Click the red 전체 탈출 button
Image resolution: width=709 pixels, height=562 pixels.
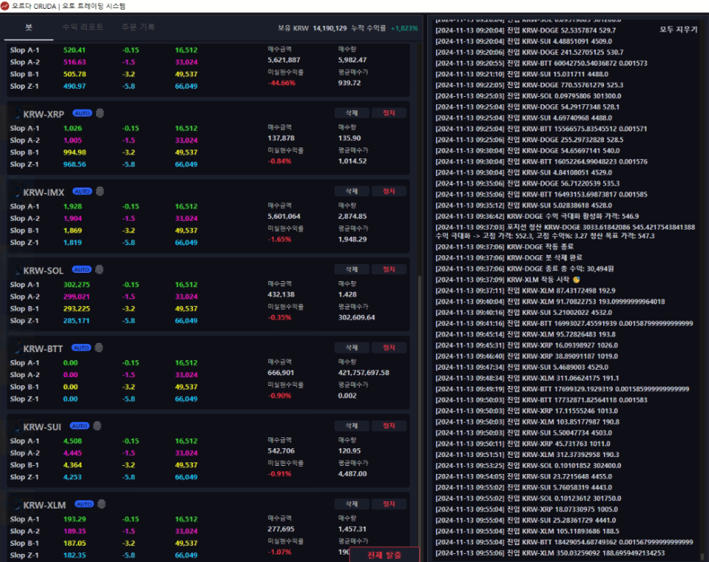(x=385, y=555)
